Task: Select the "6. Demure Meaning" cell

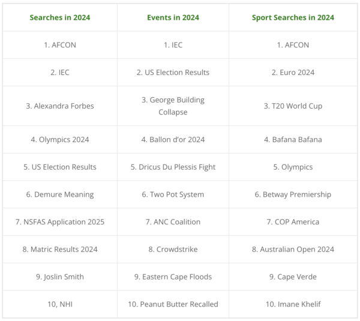Action: pyautogui.click(x=60, y=194)
